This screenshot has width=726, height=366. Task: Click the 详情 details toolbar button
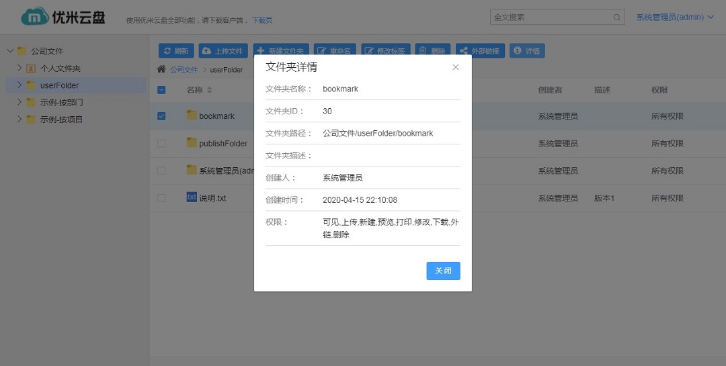coord(527,51)
